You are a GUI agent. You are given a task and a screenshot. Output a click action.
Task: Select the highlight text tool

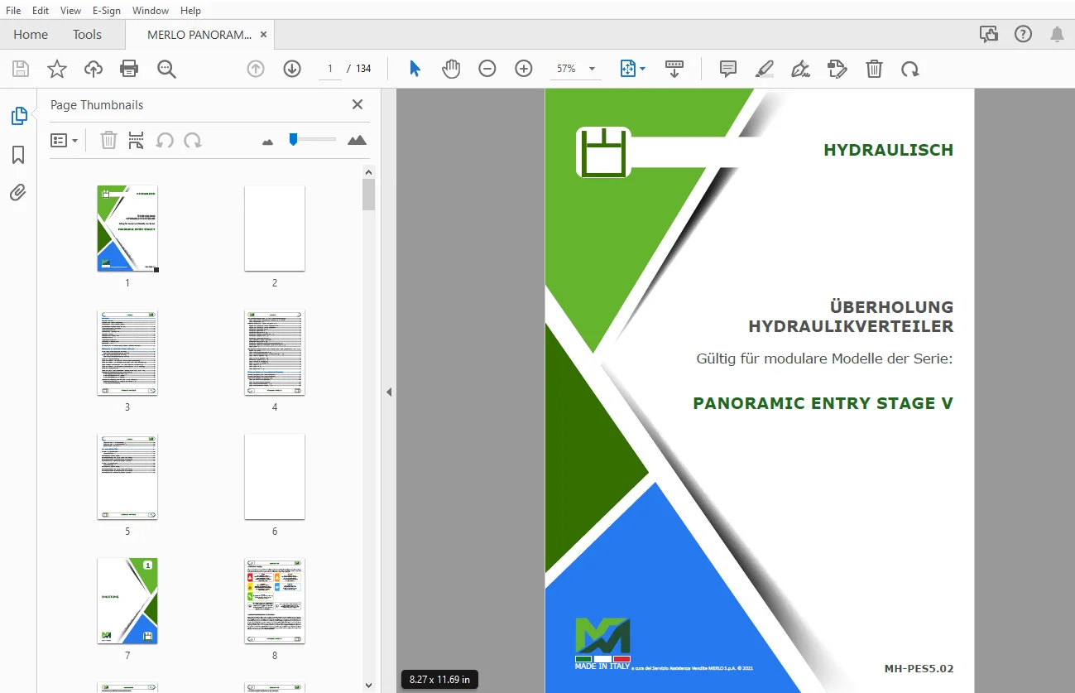[x=765, y=69]
